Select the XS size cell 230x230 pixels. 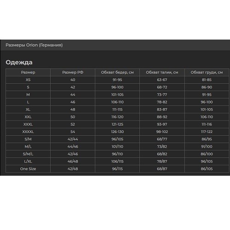[28, 80]
